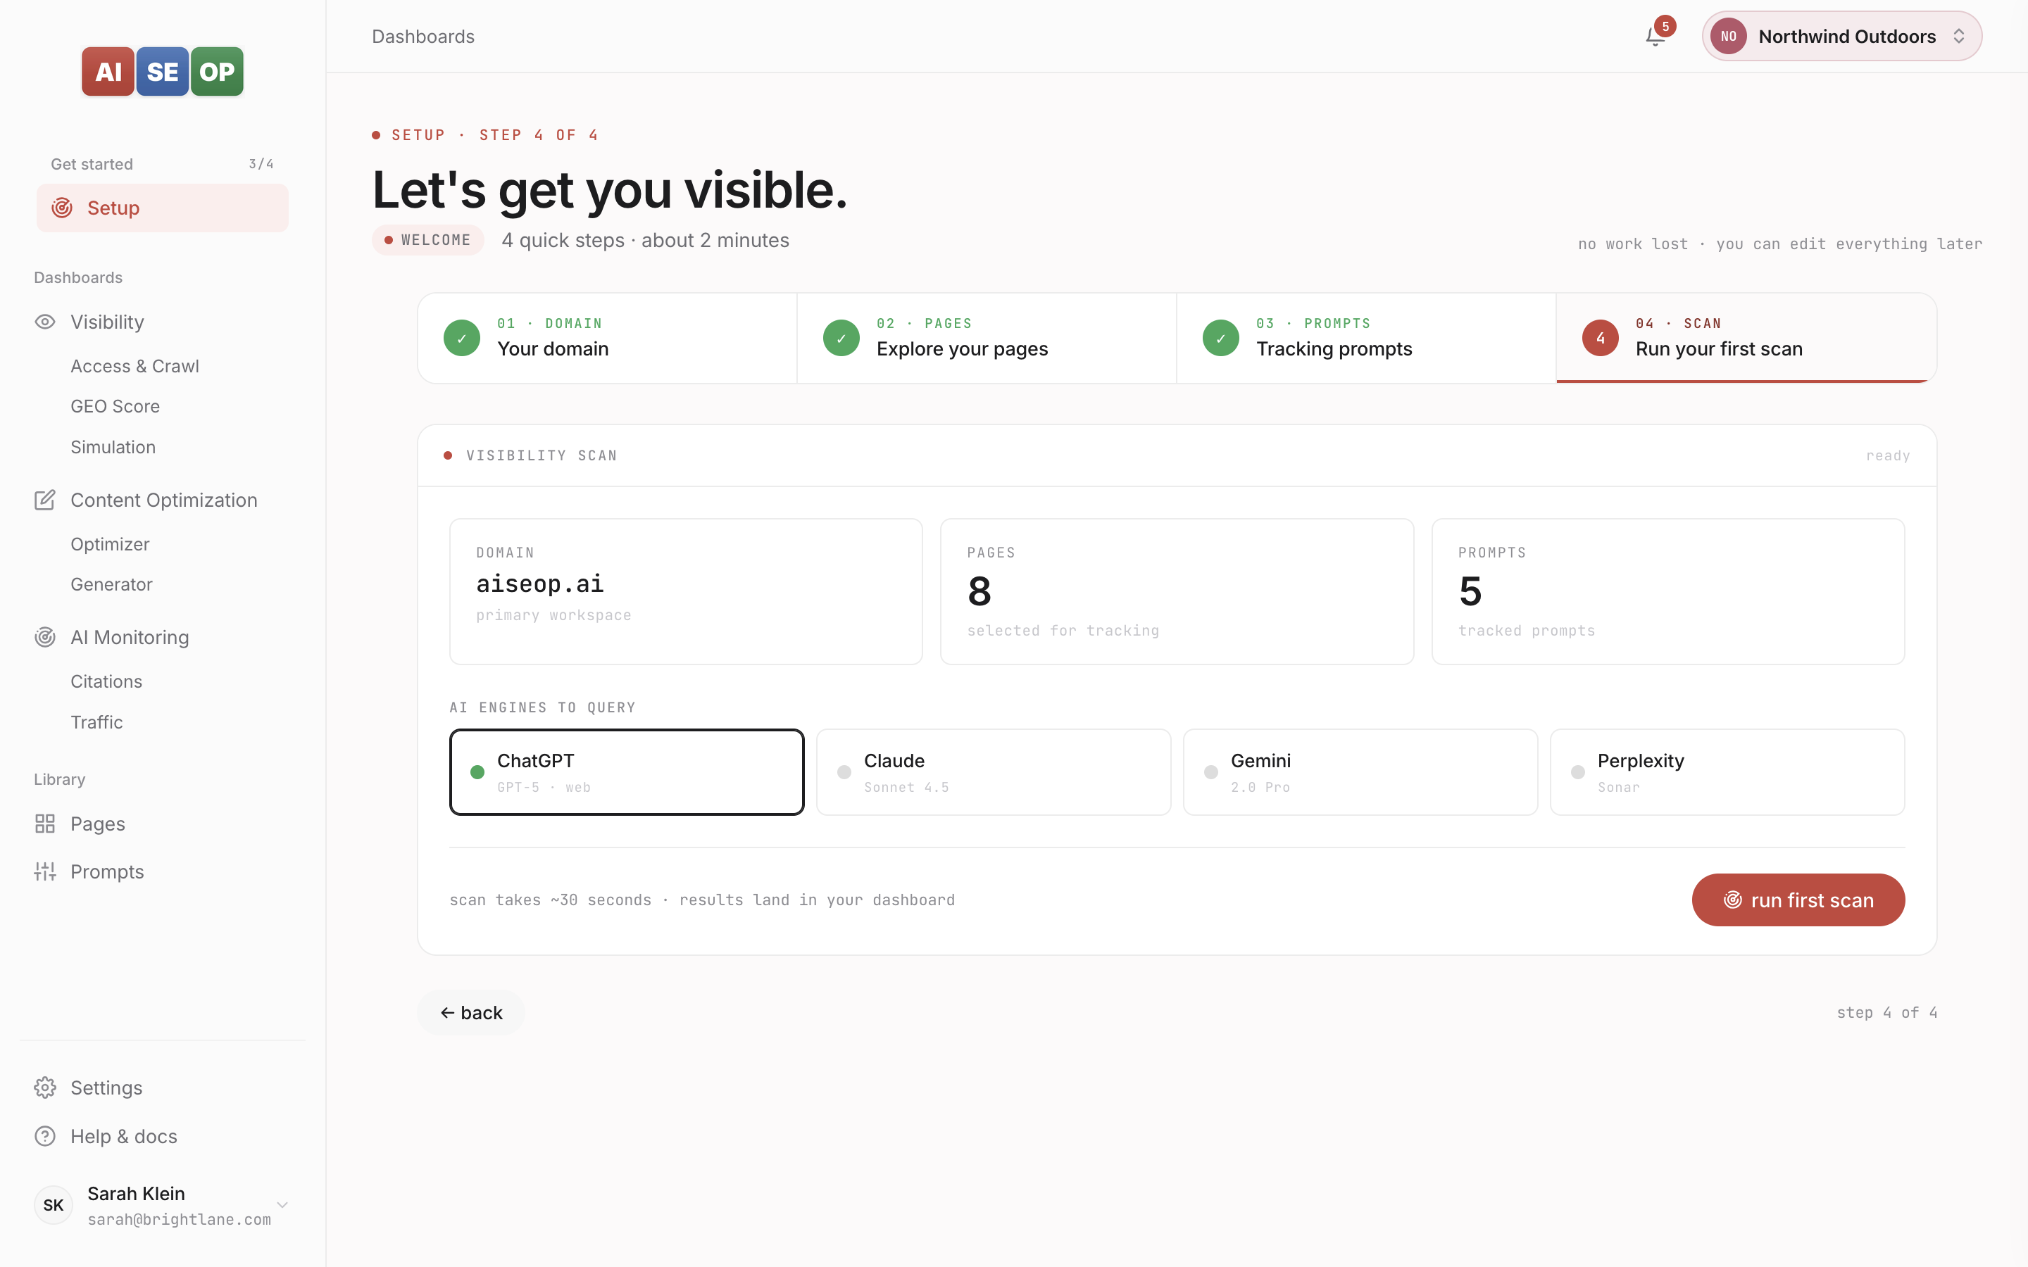Click the Domain aiseop.ai card
This screenshot has height=1267, width=2028.
point(685,591)
